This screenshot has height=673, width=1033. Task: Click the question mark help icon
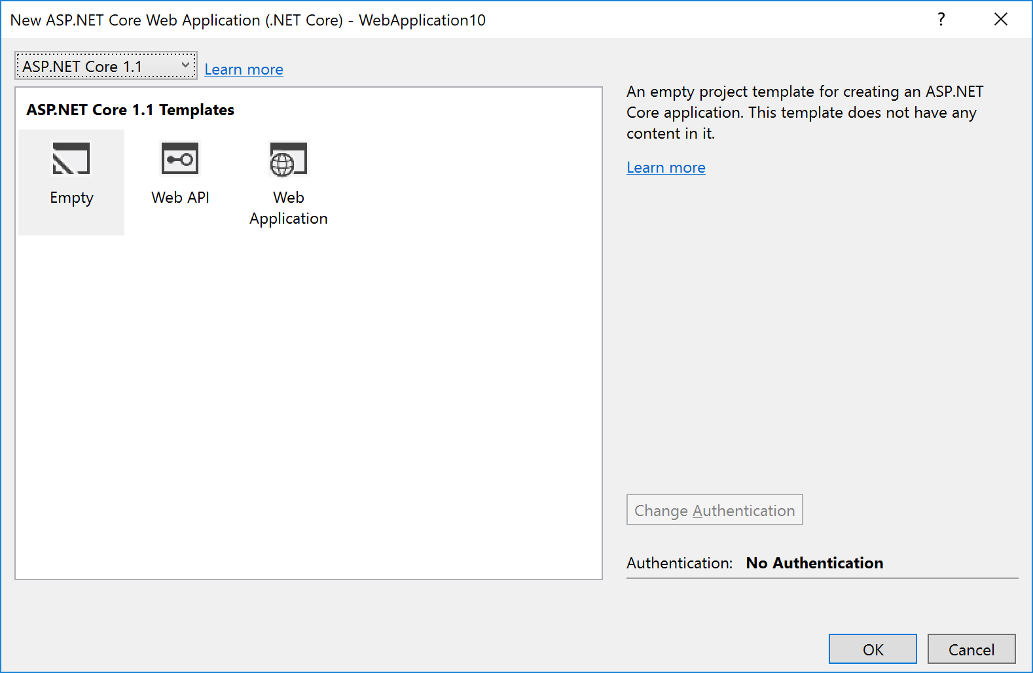pos(941,20)
